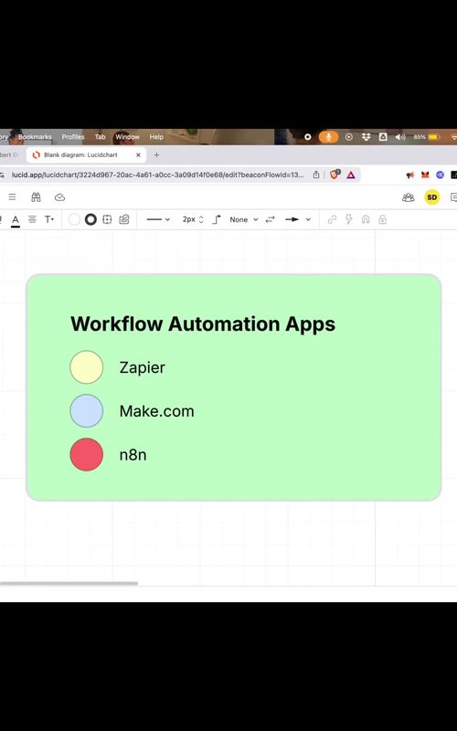The image size is (457, 731).
Task: Click the link icon in toolbar
Action: click(332, 219)
